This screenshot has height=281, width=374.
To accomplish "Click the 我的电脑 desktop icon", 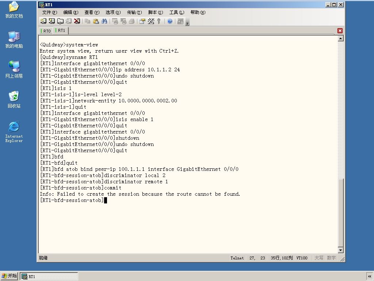I will click(14, 40).
